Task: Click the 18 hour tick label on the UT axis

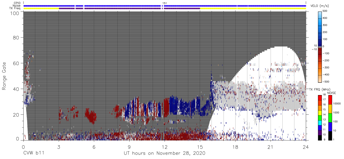Action: point(235,147)
